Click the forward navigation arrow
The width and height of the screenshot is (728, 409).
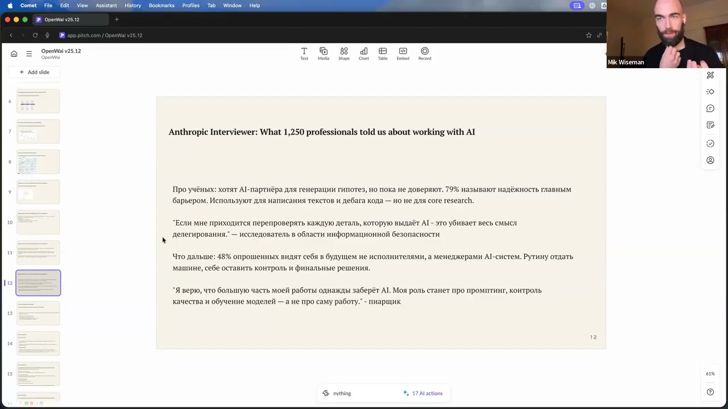tap(23, 35)
